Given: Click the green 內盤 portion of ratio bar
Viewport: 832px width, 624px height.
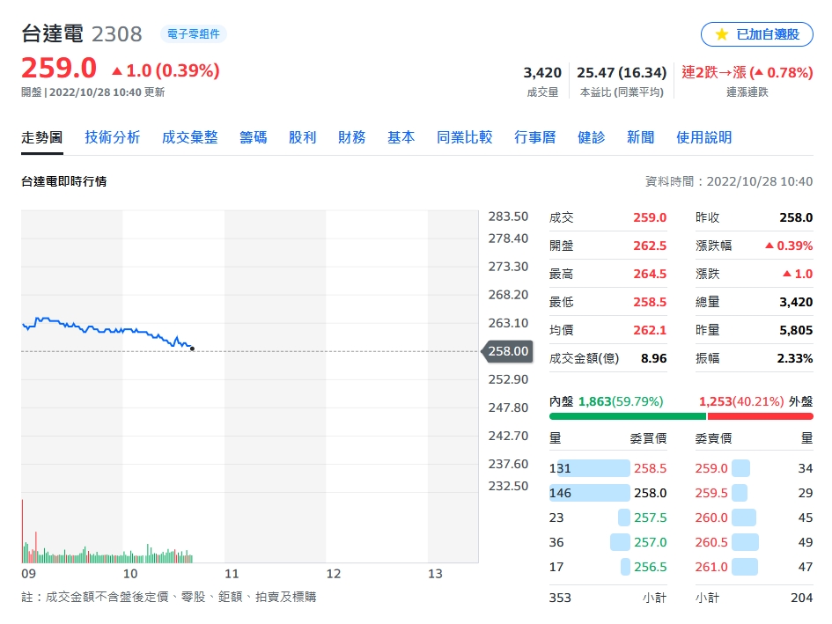Looking at the screenshot, I should coord(628,416).
